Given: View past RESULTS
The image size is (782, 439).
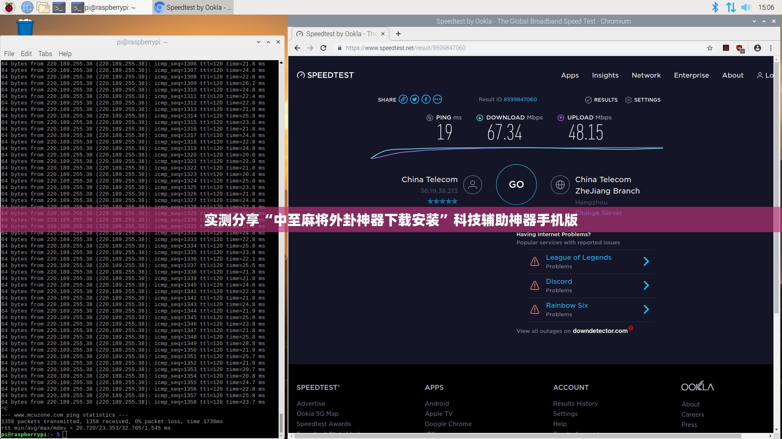Looking at the screenshot, I should (601, 100).
